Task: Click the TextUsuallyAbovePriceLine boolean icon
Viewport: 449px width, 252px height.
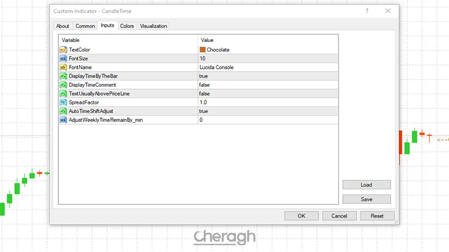Action: click(63, 94)
